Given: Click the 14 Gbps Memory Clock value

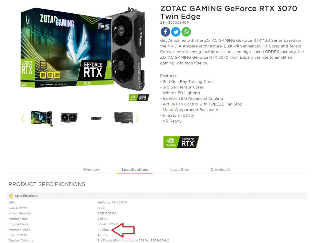Looking at the screenshot, I should [x=104, y=229].
